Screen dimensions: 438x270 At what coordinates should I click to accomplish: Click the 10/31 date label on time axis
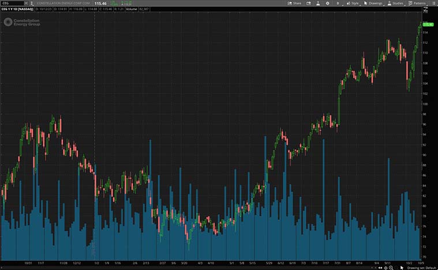[x=28, y=263]
